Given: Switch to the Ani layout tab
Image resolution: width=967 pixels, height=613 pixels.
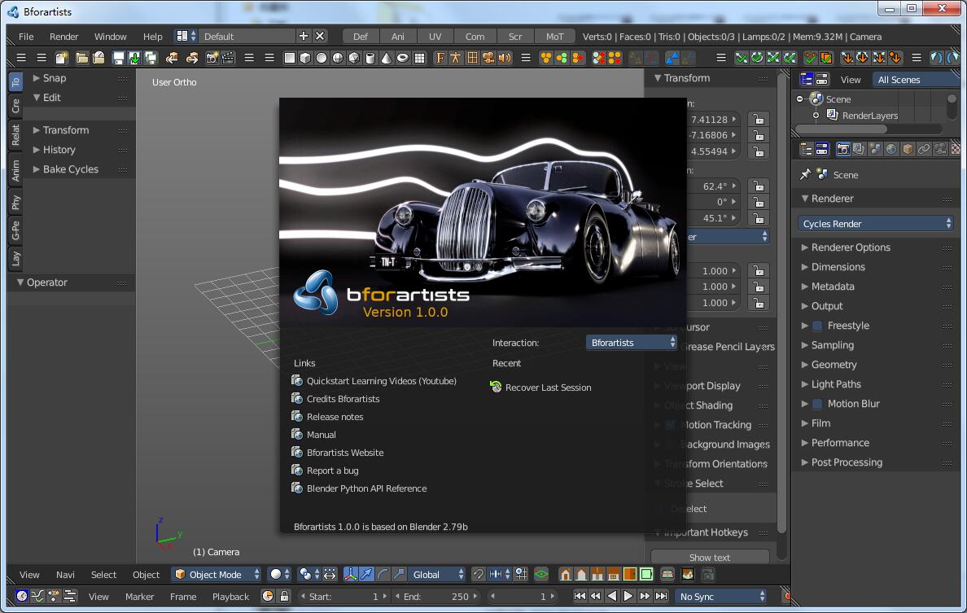Looking at the screenshot, I should coord(398,37).
